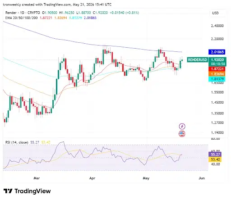The image size is (231, 200).
Task: Click the Mar label on the time axis
Action: point(37,178)
